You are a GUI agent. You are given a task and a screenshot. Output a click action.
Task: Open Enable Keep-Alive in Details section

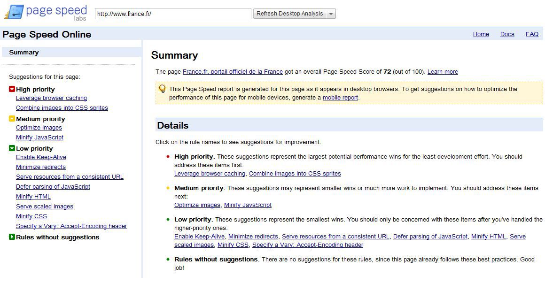point(200,236)
